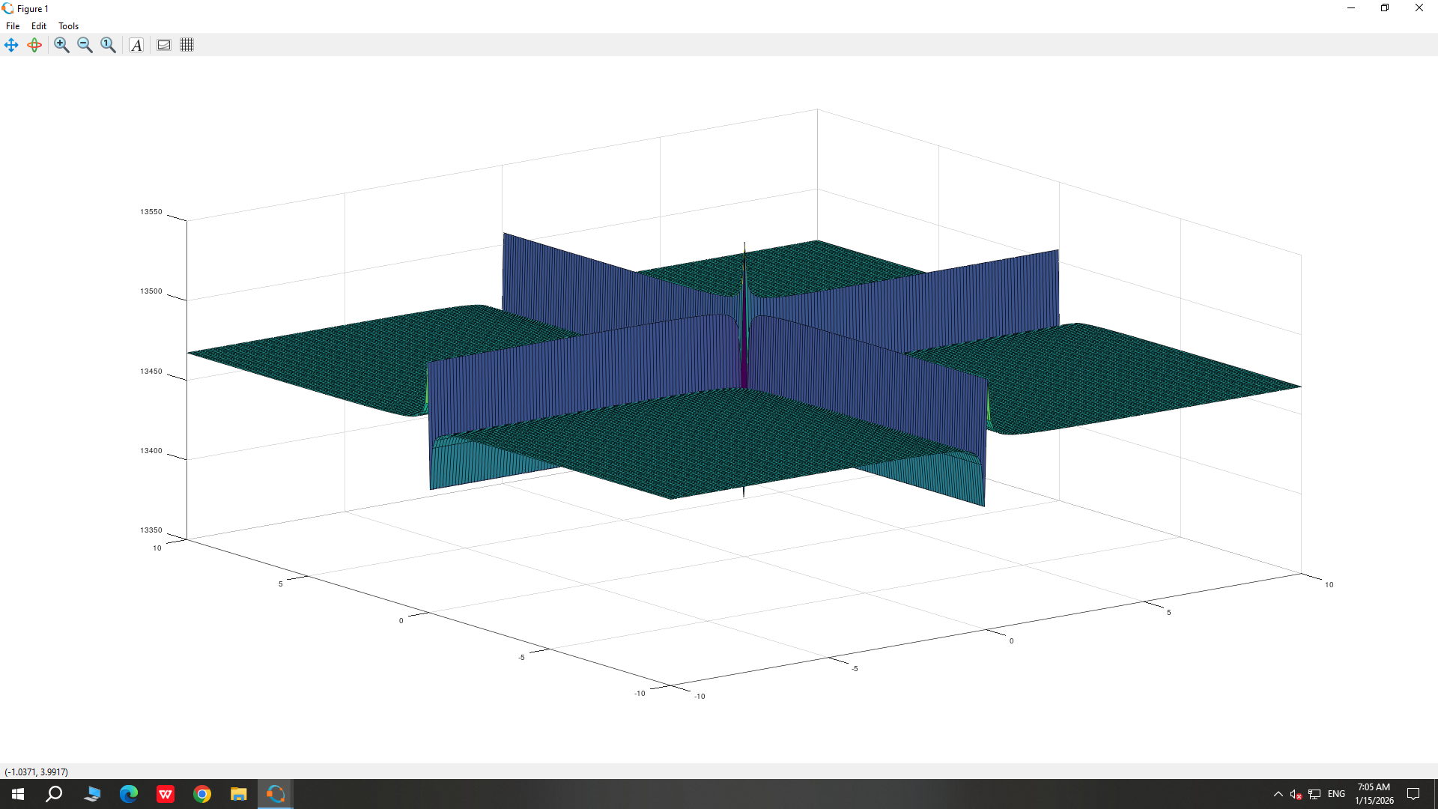Open taskbar Search
Viewport: 1438px width, 809px height.
tap(54, 794)
